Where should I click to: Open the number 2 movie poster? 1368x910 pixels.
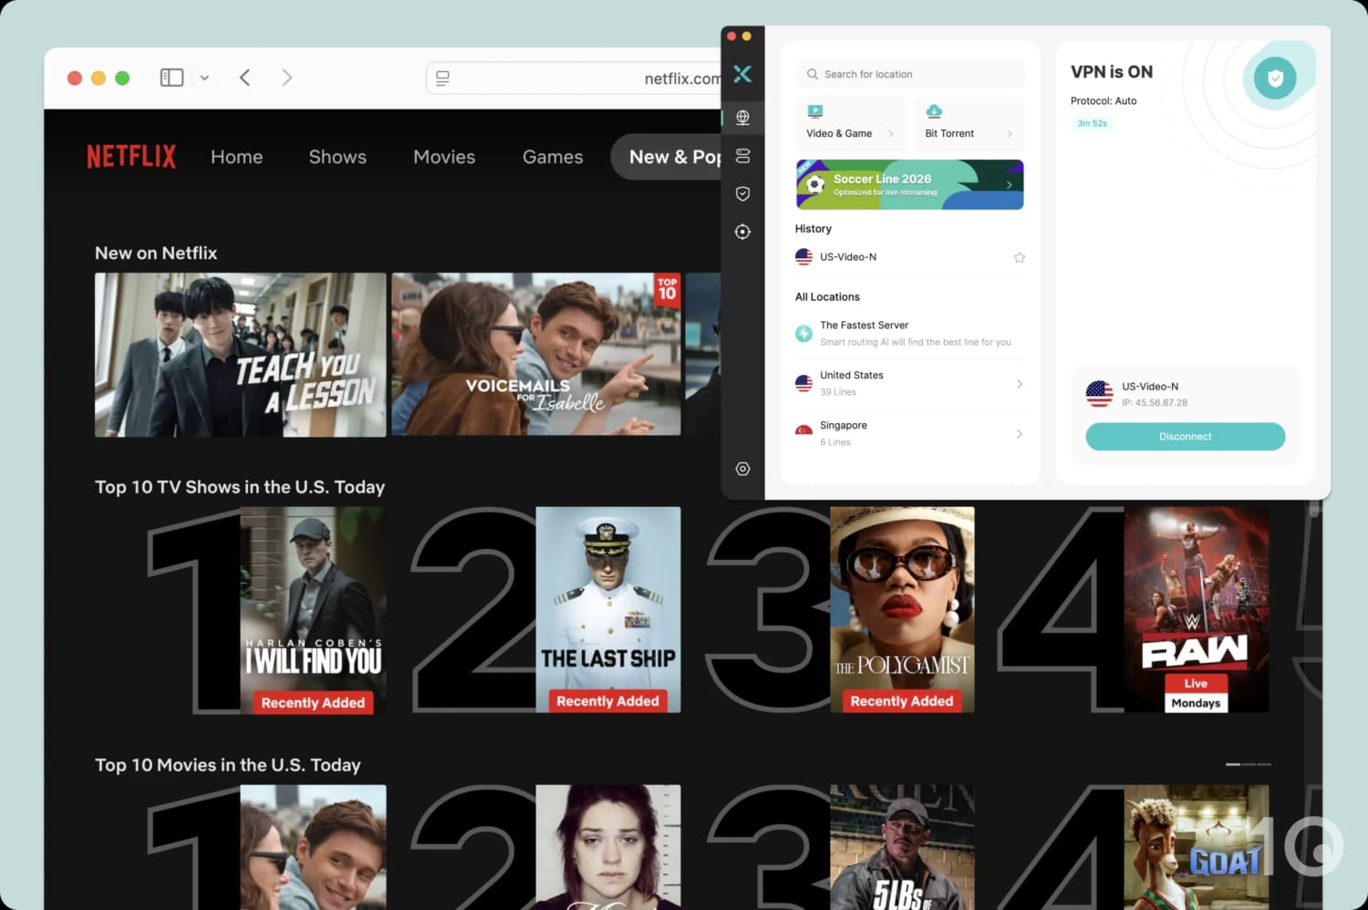pyautogui.click(x=608, y=847)
